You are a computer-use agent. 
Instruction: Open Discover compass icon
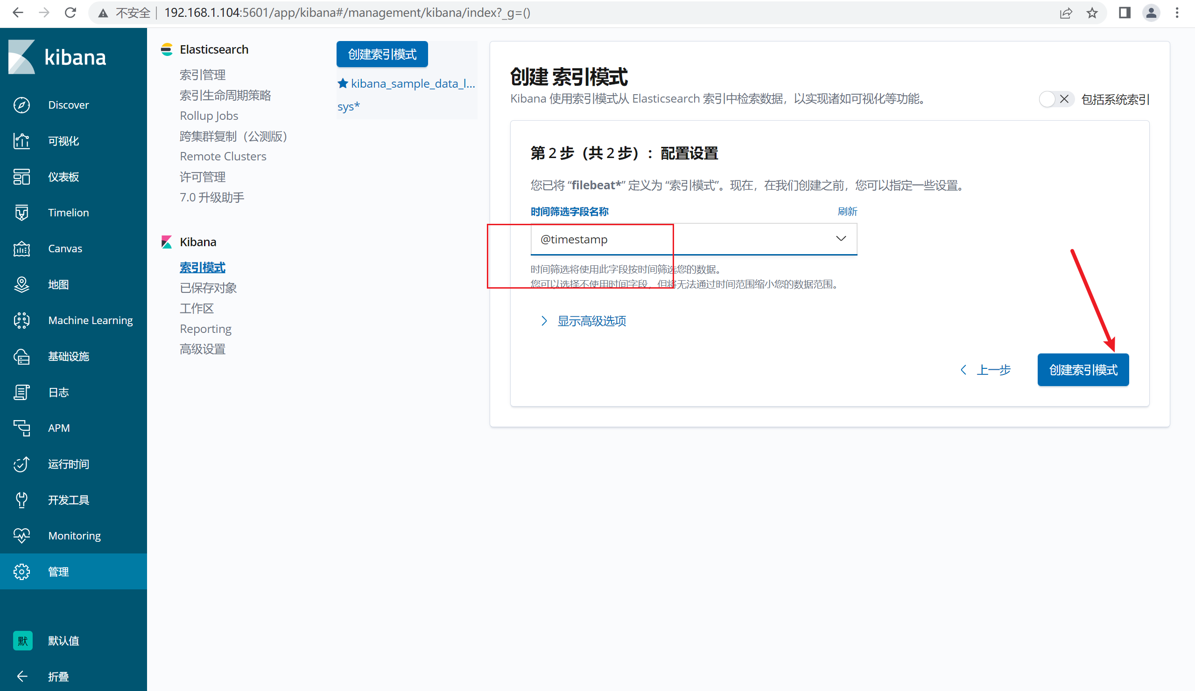tap(21, 104)
